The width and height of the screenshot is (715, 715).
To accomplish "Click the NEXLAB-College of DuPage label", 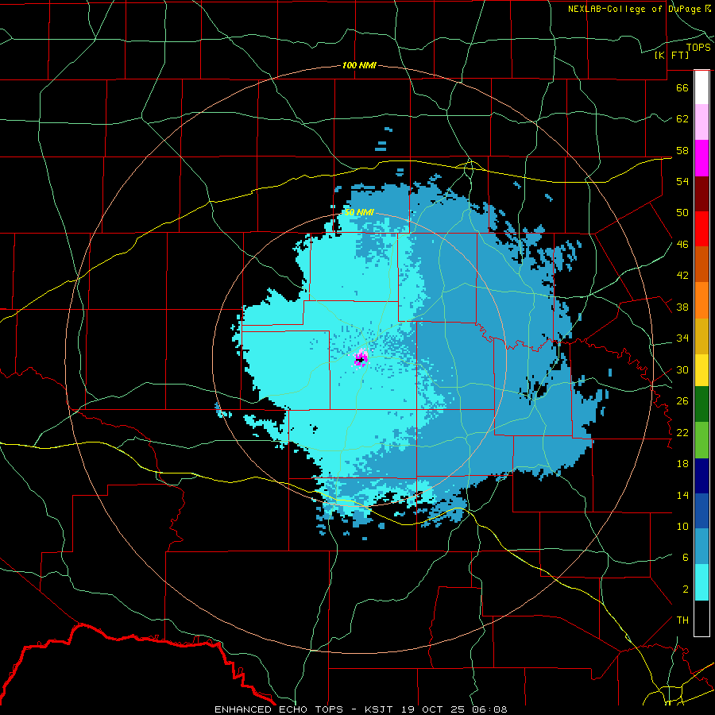I will pyautogui.click(x=640, y=9).
